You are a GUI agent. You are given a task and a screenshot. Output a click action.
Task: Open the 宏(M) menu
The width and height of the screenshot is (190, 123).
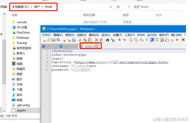pyautogui.click(x=141, y=35)
